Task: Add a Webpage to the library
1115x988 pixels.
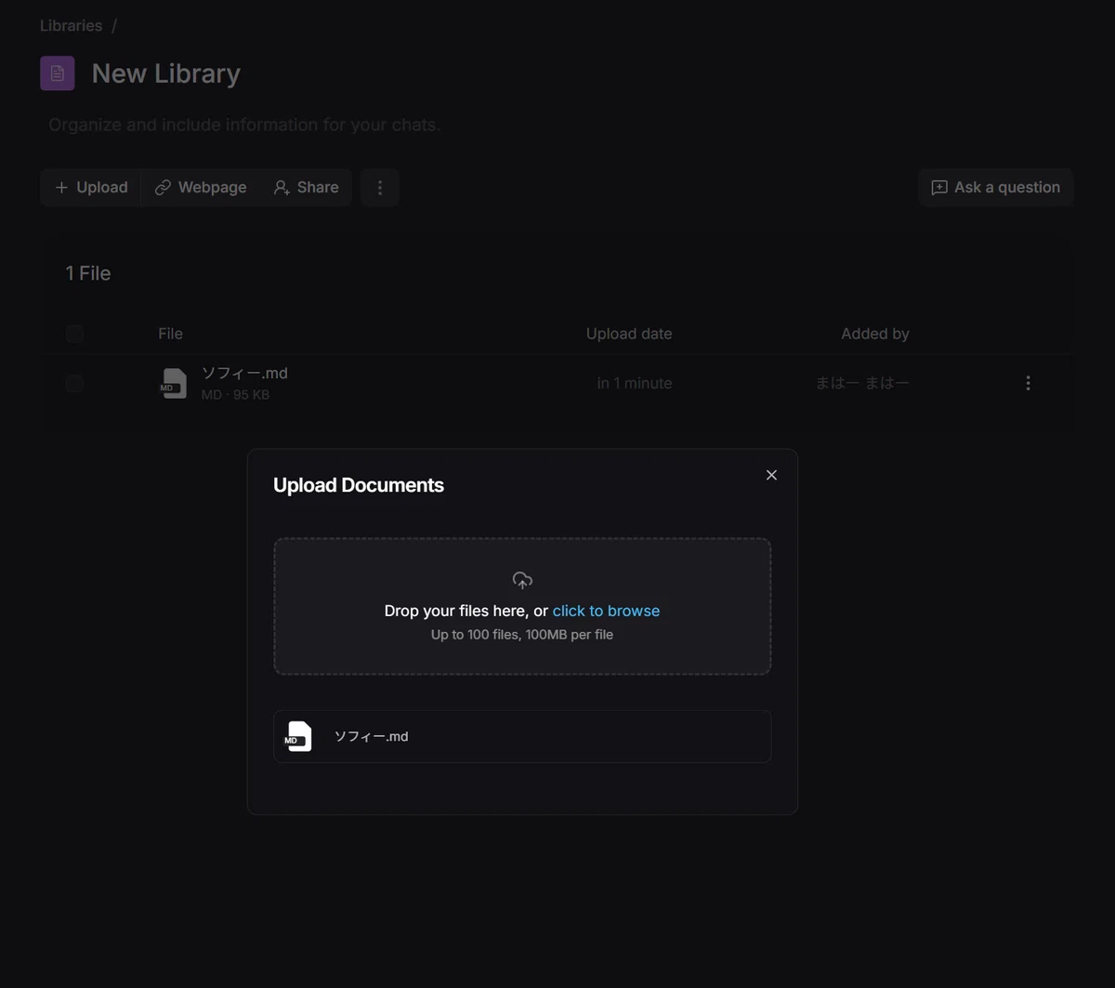Action: [x=201, y=187]
